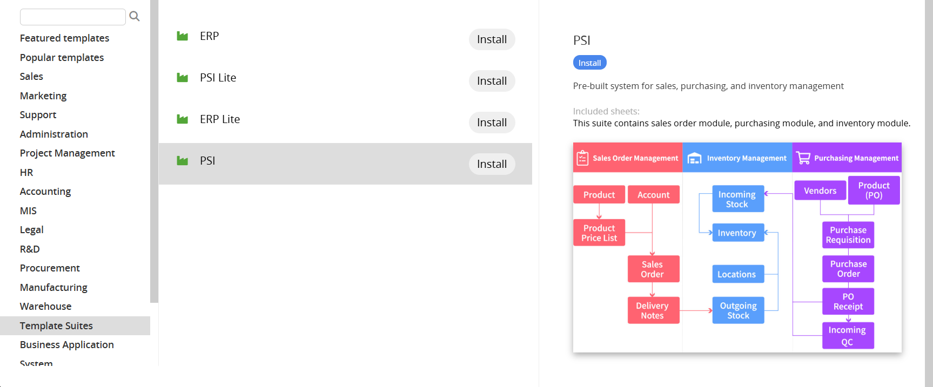Select the Accounting category
The height and width of the screenshot is (387, 933).
point(45,192)
